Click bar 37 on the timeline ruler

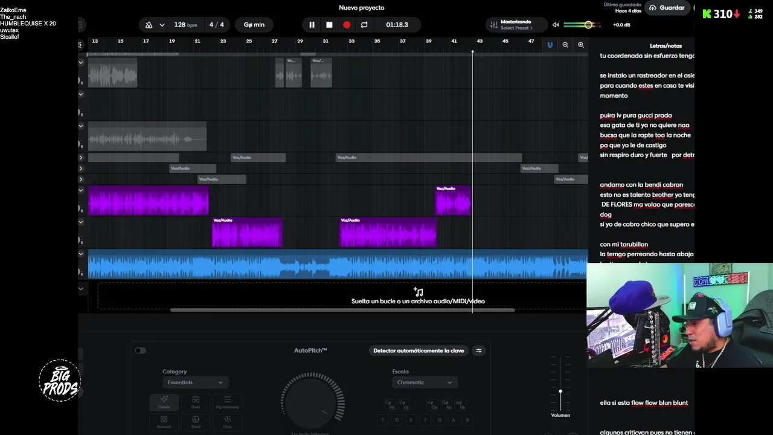coord(403,41)
